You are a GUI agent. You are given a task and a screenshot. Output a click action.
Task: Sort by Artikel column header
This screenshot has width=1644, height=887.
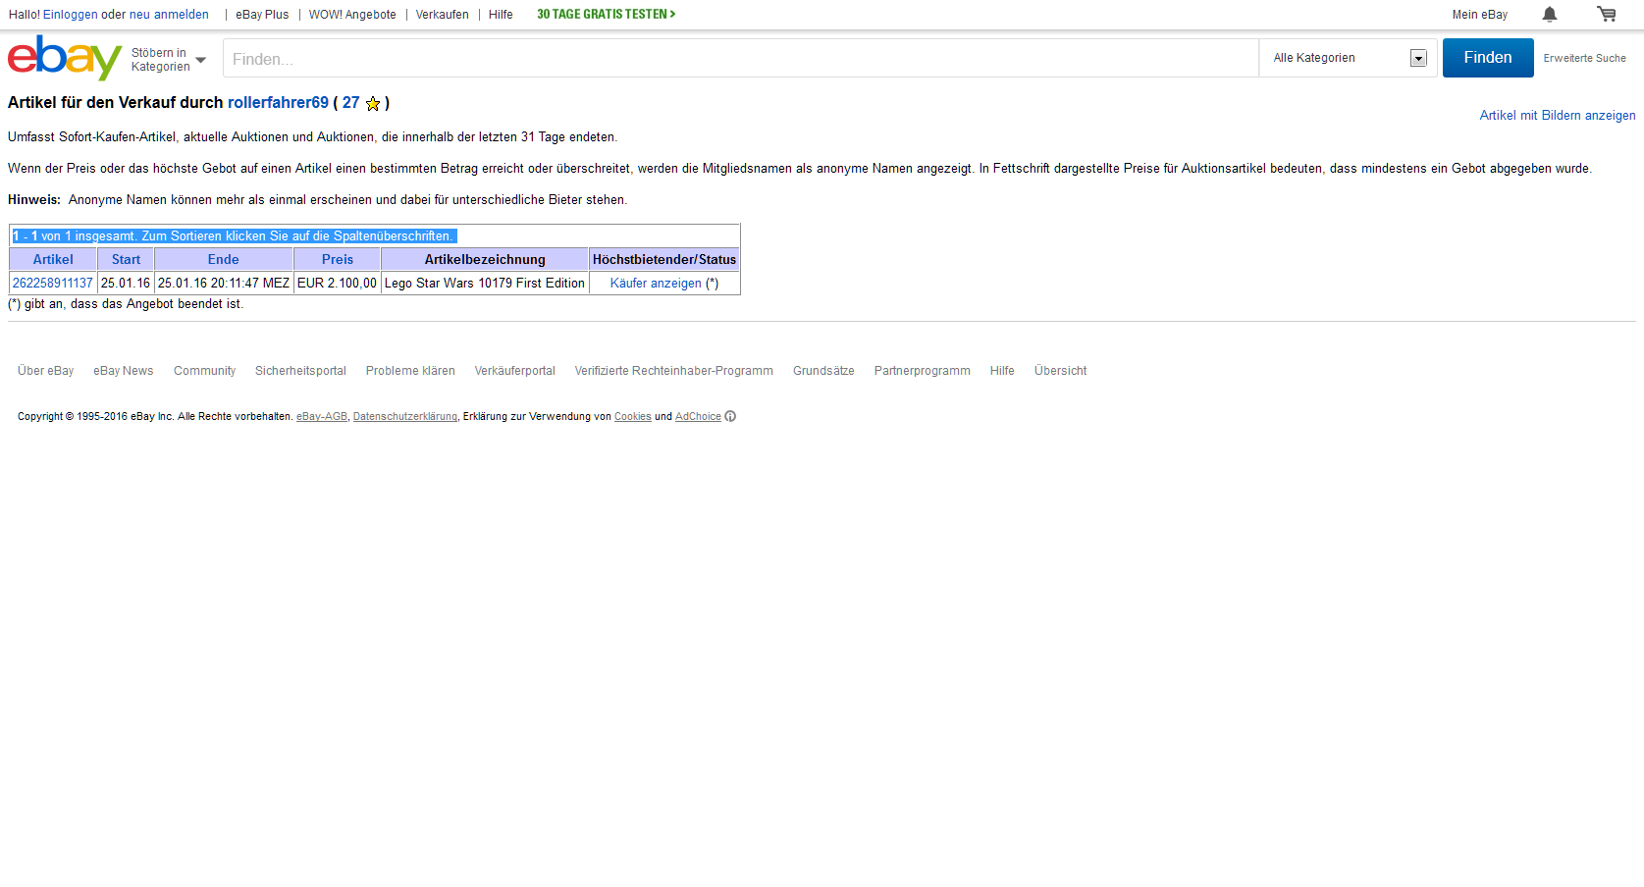(x=53, y=259)
